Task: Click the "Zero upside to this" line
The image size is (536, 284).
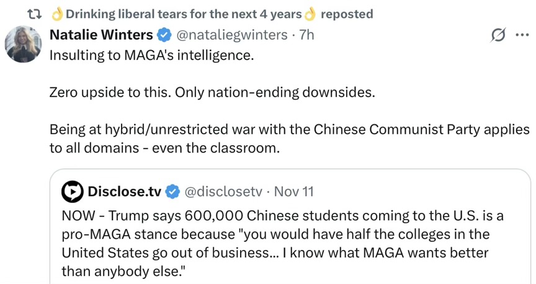Action: click(212, 93)
